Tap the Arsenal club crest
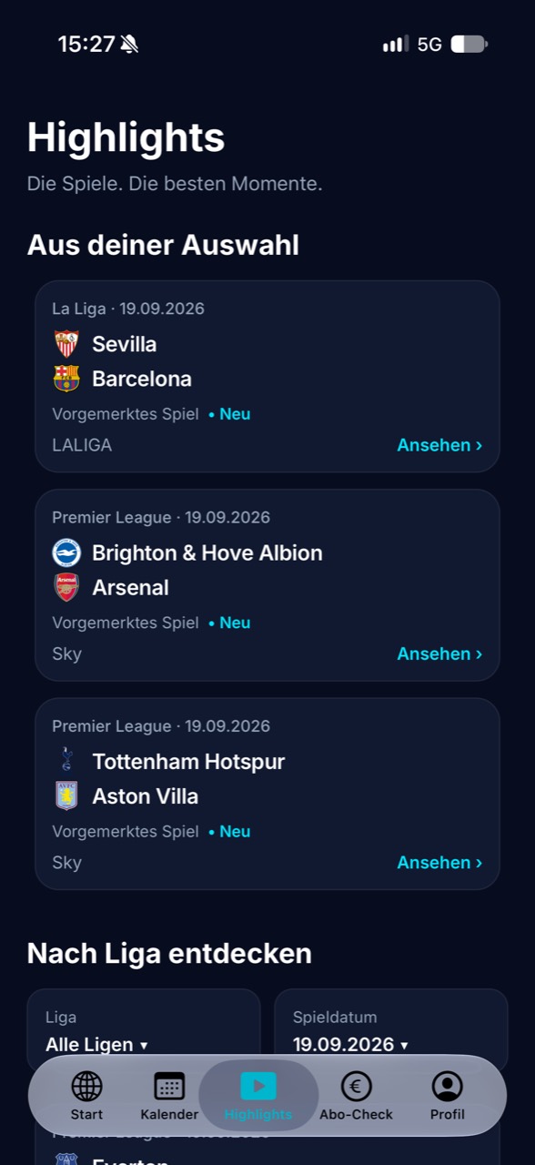Image resolution: width=535 pixels, height=1165 pixels. 66,587
